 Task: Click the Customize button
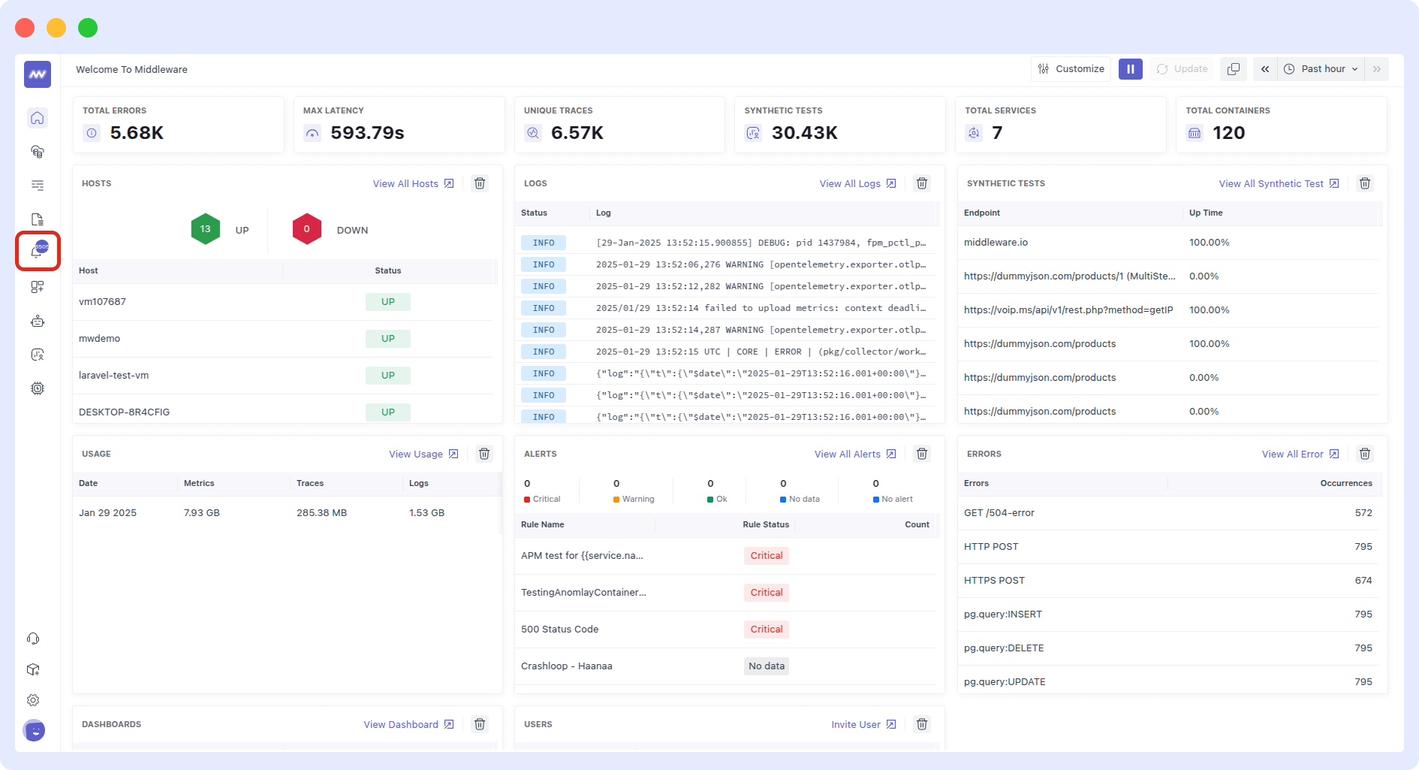click(1071, 68)
